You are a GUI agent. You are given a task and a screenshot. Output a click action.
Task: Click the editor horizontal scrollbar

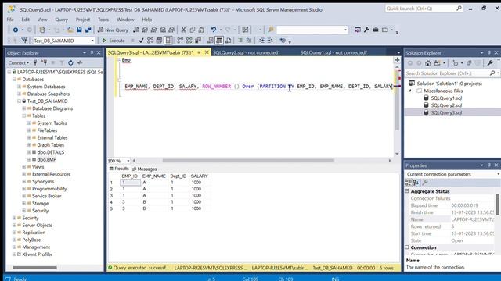click(248, 161)
